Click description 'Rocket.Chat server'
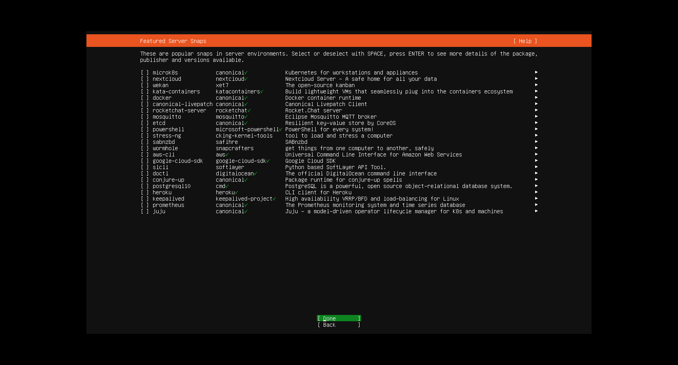 point(314,110)
